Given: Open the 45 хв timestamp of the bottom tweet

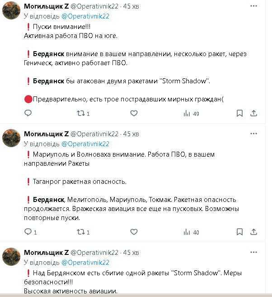Looking at the screenshot, I should tap(131, 252).
